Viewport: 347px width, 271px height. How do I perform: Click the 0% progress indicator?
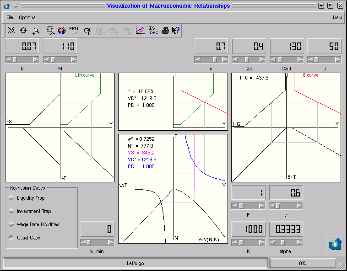pyautogui.click(x=302, y=263)
